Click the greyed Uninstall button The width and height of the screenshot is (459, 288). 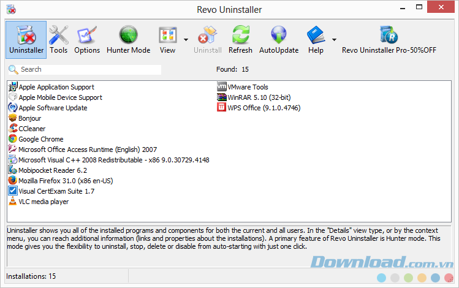[x=208, y=40]
